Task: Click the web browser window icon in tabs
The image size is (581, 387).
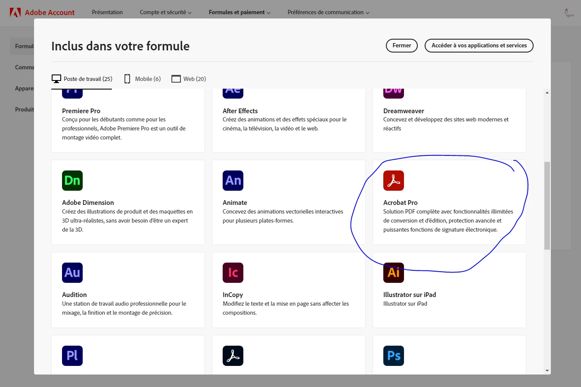Action: [x=176, y=79]
